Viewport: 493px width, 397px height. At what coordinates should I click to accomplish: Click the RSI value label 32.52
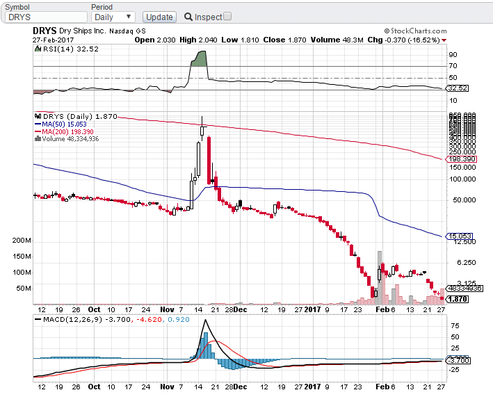pos(458,88)
